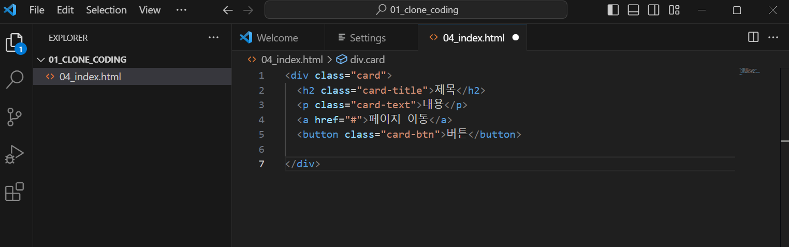Open the View menu
Viewport: 789px width, 247px height.
[x=150, y=10]
